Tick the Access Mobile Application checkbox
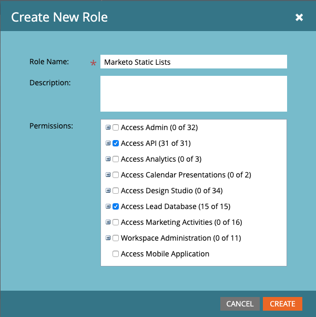 (116, 254)
